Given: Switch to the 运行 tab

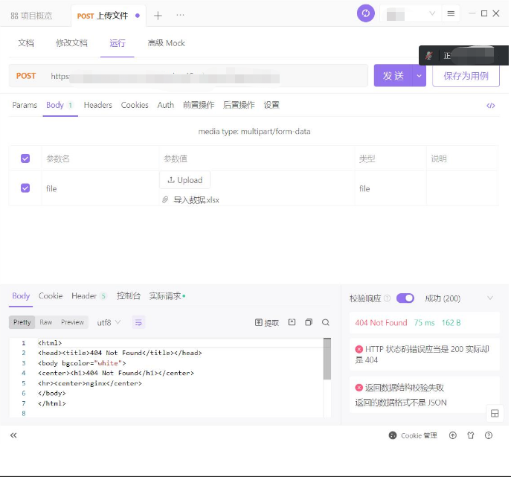Looking at the screenshot, I should click(x=118, y=43).
